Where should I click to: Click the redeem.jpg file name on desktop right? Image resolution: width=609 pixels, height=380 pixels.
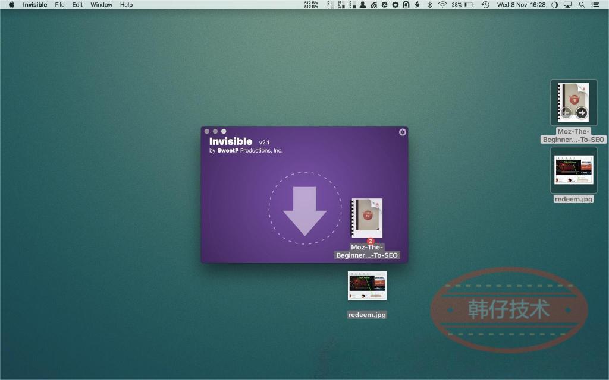click(574, 199)
